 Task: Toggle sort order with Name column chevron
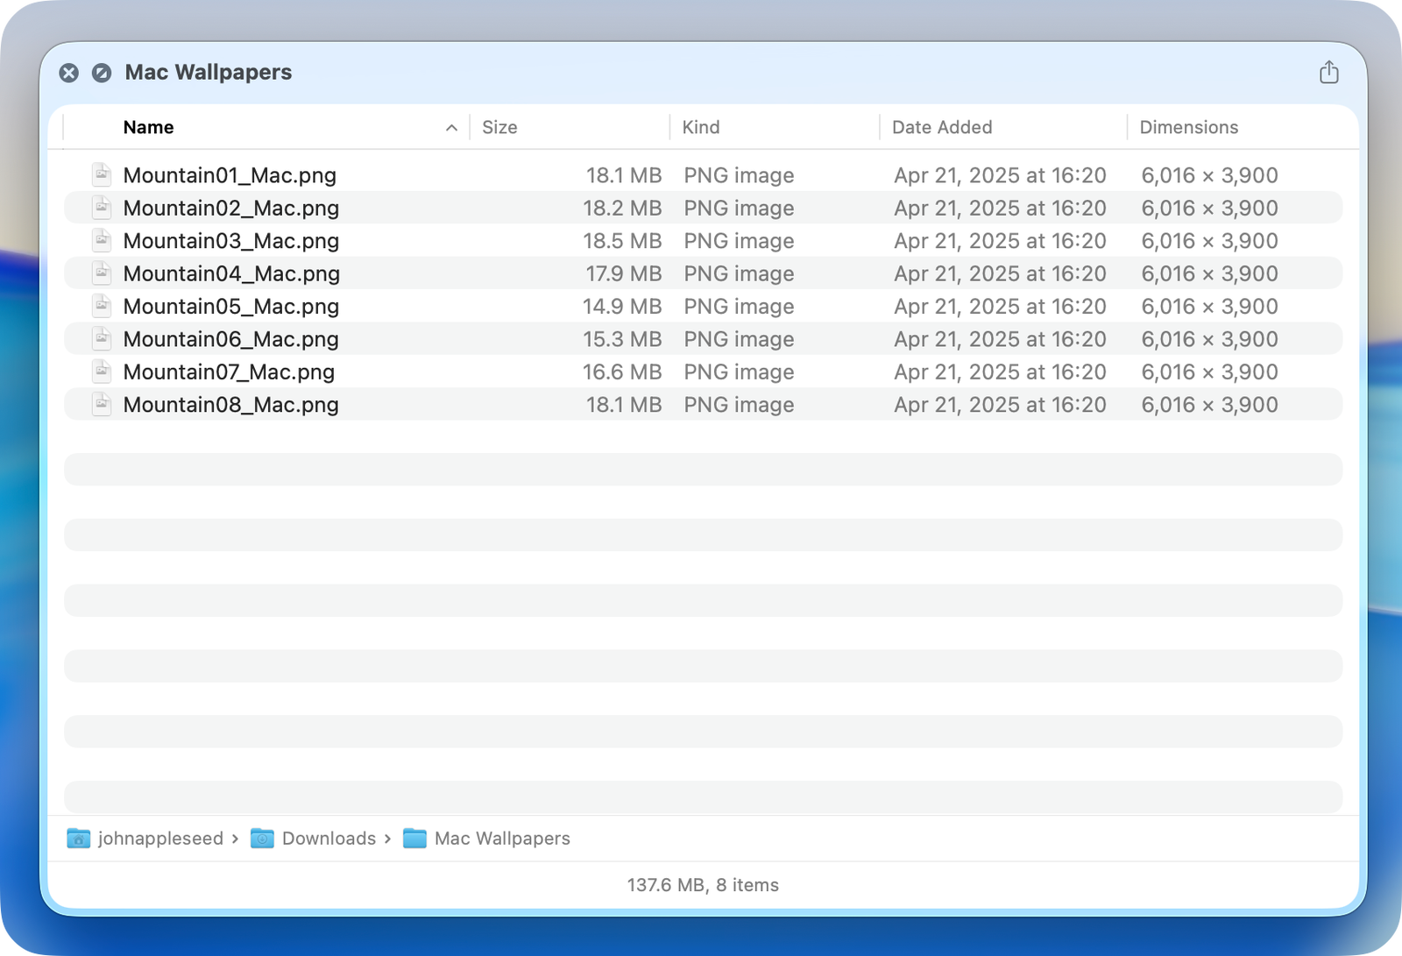point(451,128)
